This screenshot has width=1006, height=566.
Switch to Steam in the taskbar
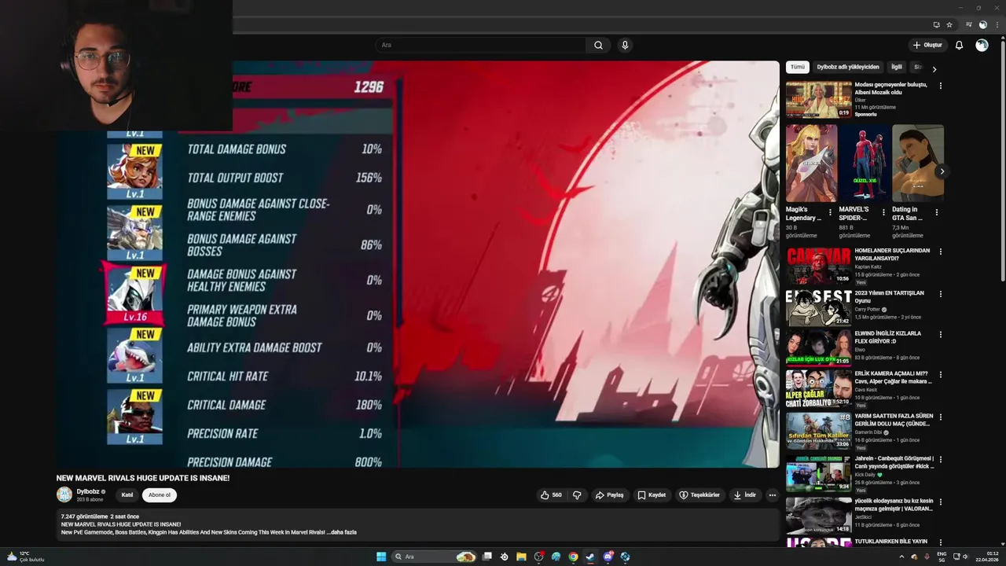point(590,557)
